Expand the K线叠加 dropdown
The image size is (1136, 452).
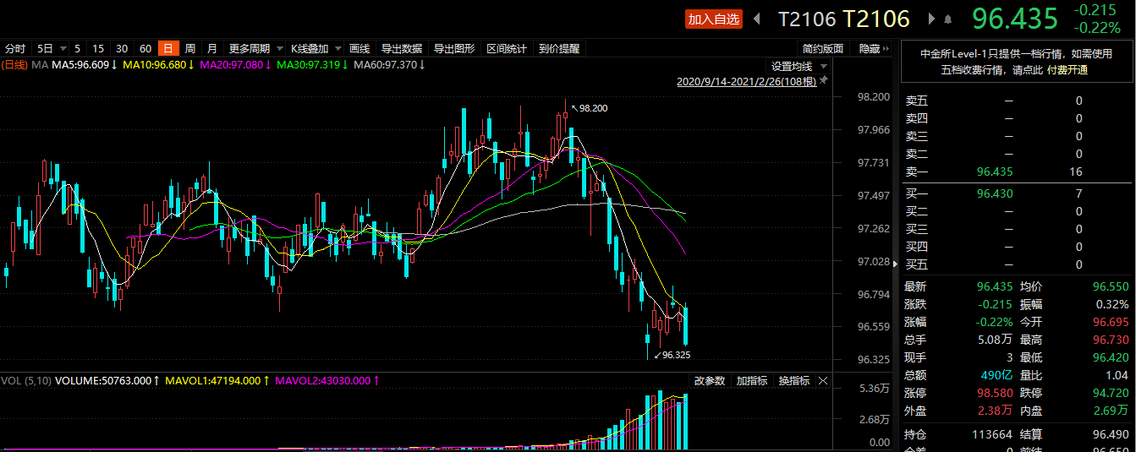pos(338,48)
